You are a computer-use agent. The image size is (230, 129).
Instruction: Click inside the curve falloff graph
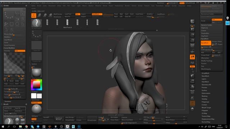point(14,63)
